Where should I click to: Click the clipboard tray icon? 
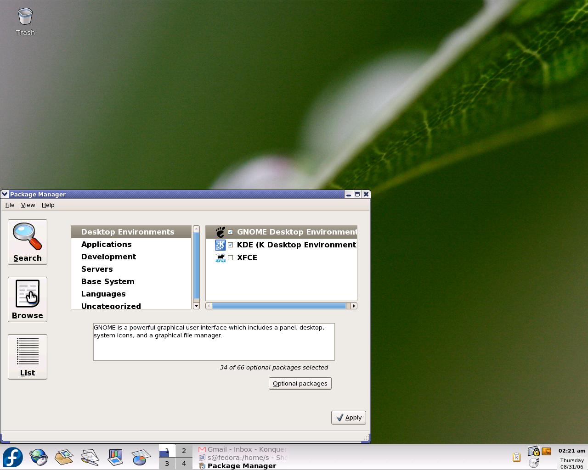[x=516, y=457]
